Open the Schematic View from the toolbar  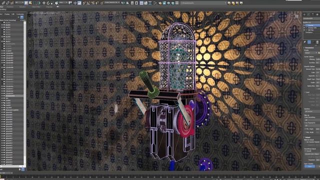coord(150,3)
